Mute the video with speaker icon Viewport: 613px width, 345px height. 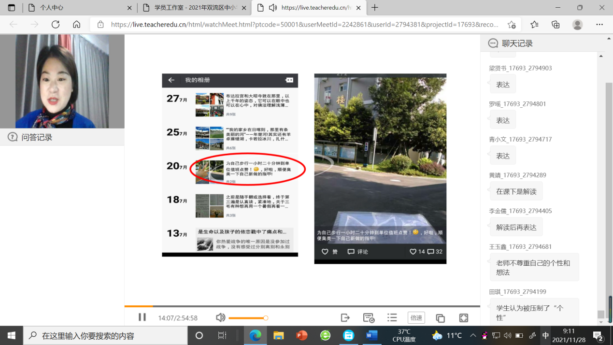[221, 317]
